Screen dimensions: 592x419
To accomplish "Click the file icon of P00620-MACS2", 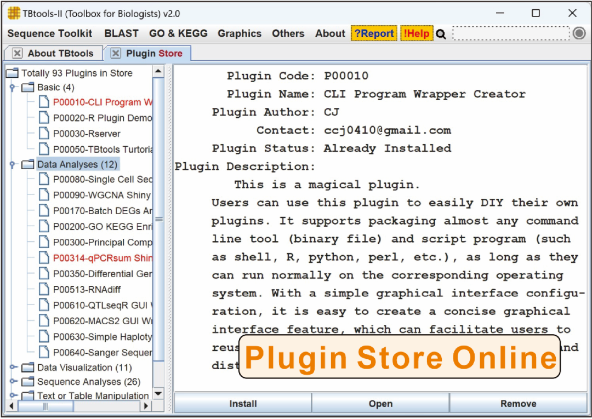I will point(44,320).
